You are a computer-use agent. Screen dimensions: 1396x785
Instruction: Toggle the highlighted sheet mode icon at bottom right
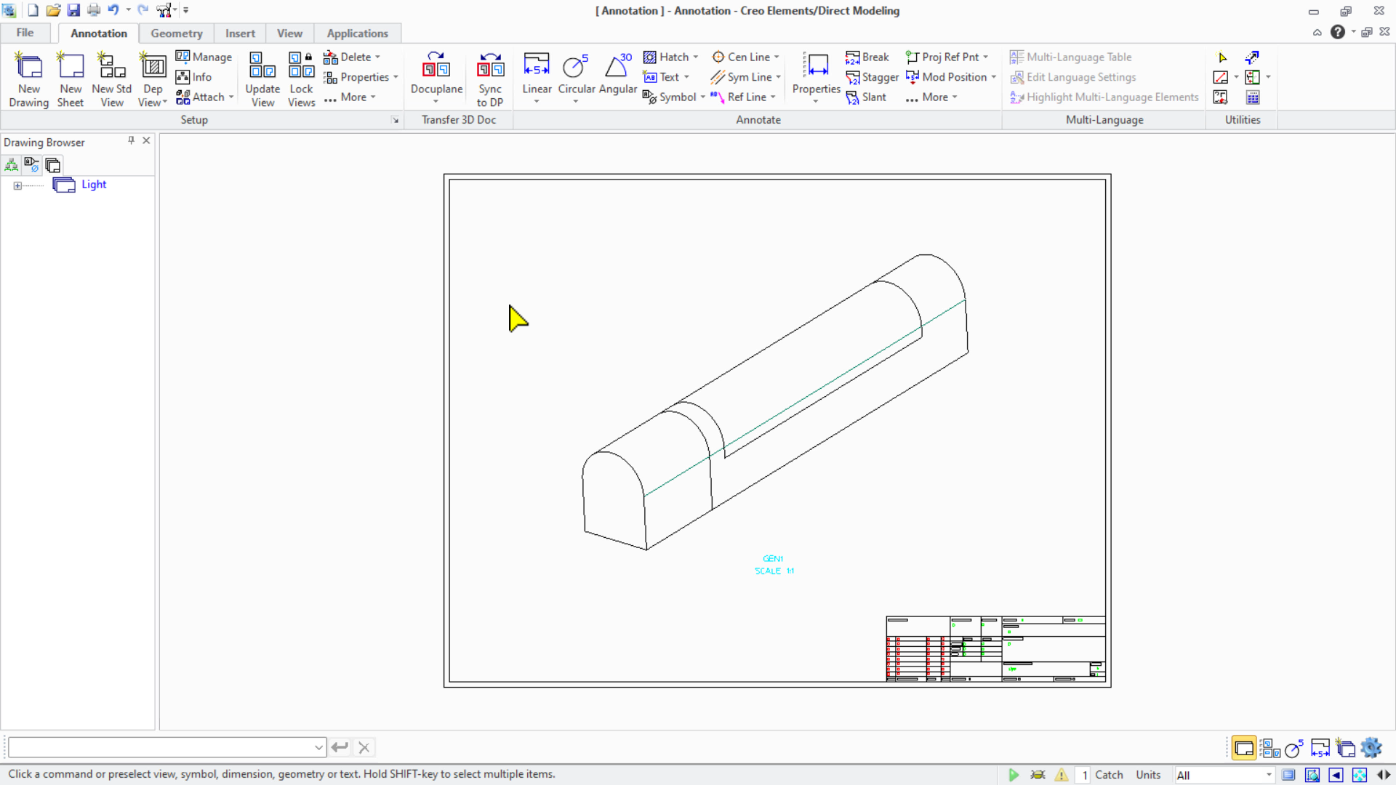1244,748
